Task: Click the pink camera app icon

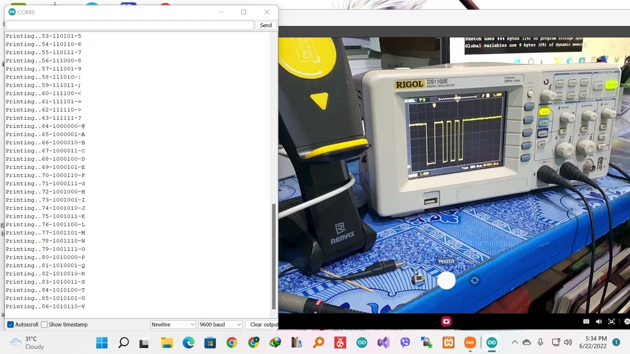Action: [446, 322]
